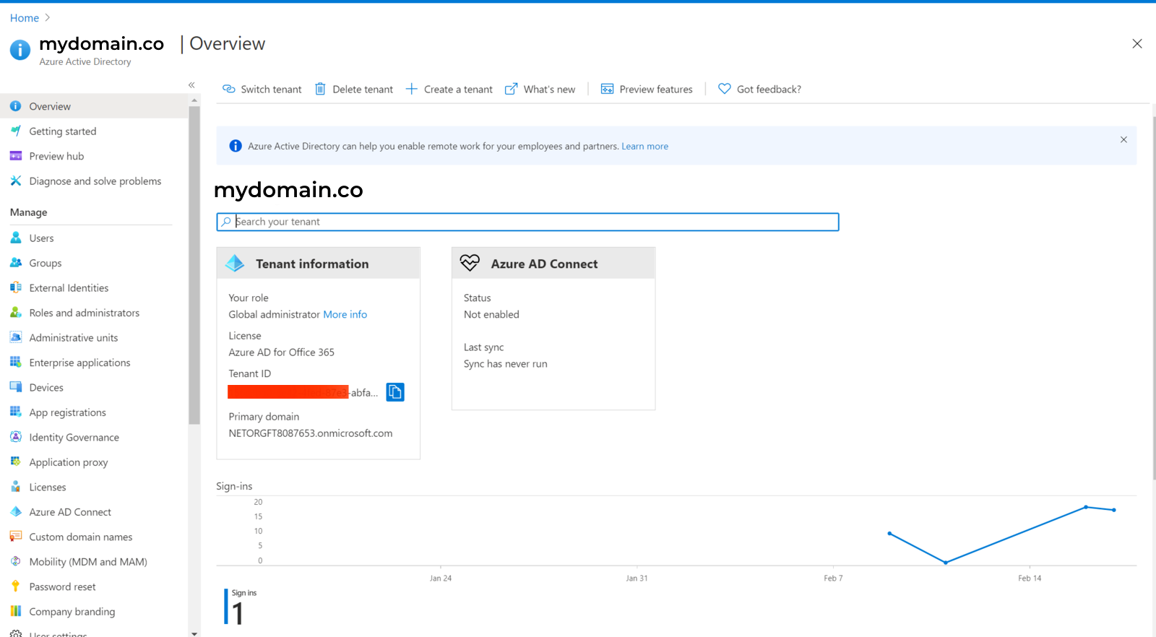The image size is (1156, 637).
Task: Click the Tenant information card header
Action: [x=318, y=264]
